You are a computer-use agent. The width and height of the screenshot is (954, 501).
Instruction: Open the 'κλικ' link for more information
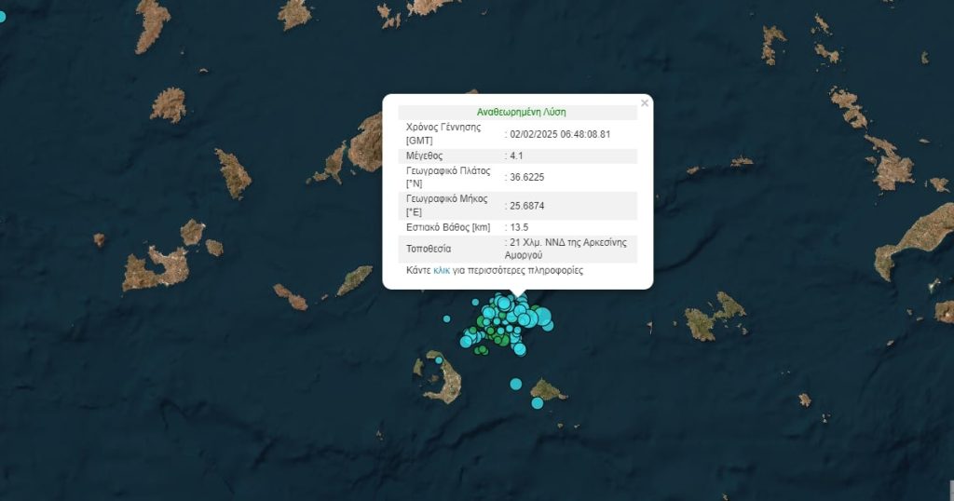(x=442, y=271)
